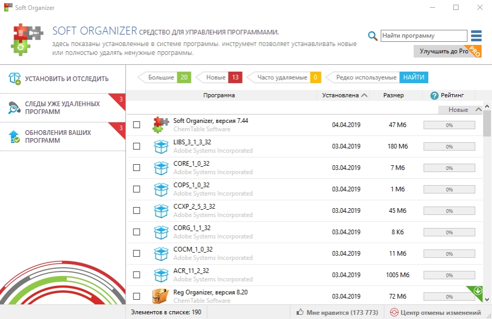
Task: Click the Soft Organizer title bar icon
Action: 8,7
